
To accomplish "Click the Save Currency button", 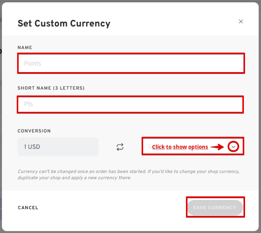I will point(215,208).
